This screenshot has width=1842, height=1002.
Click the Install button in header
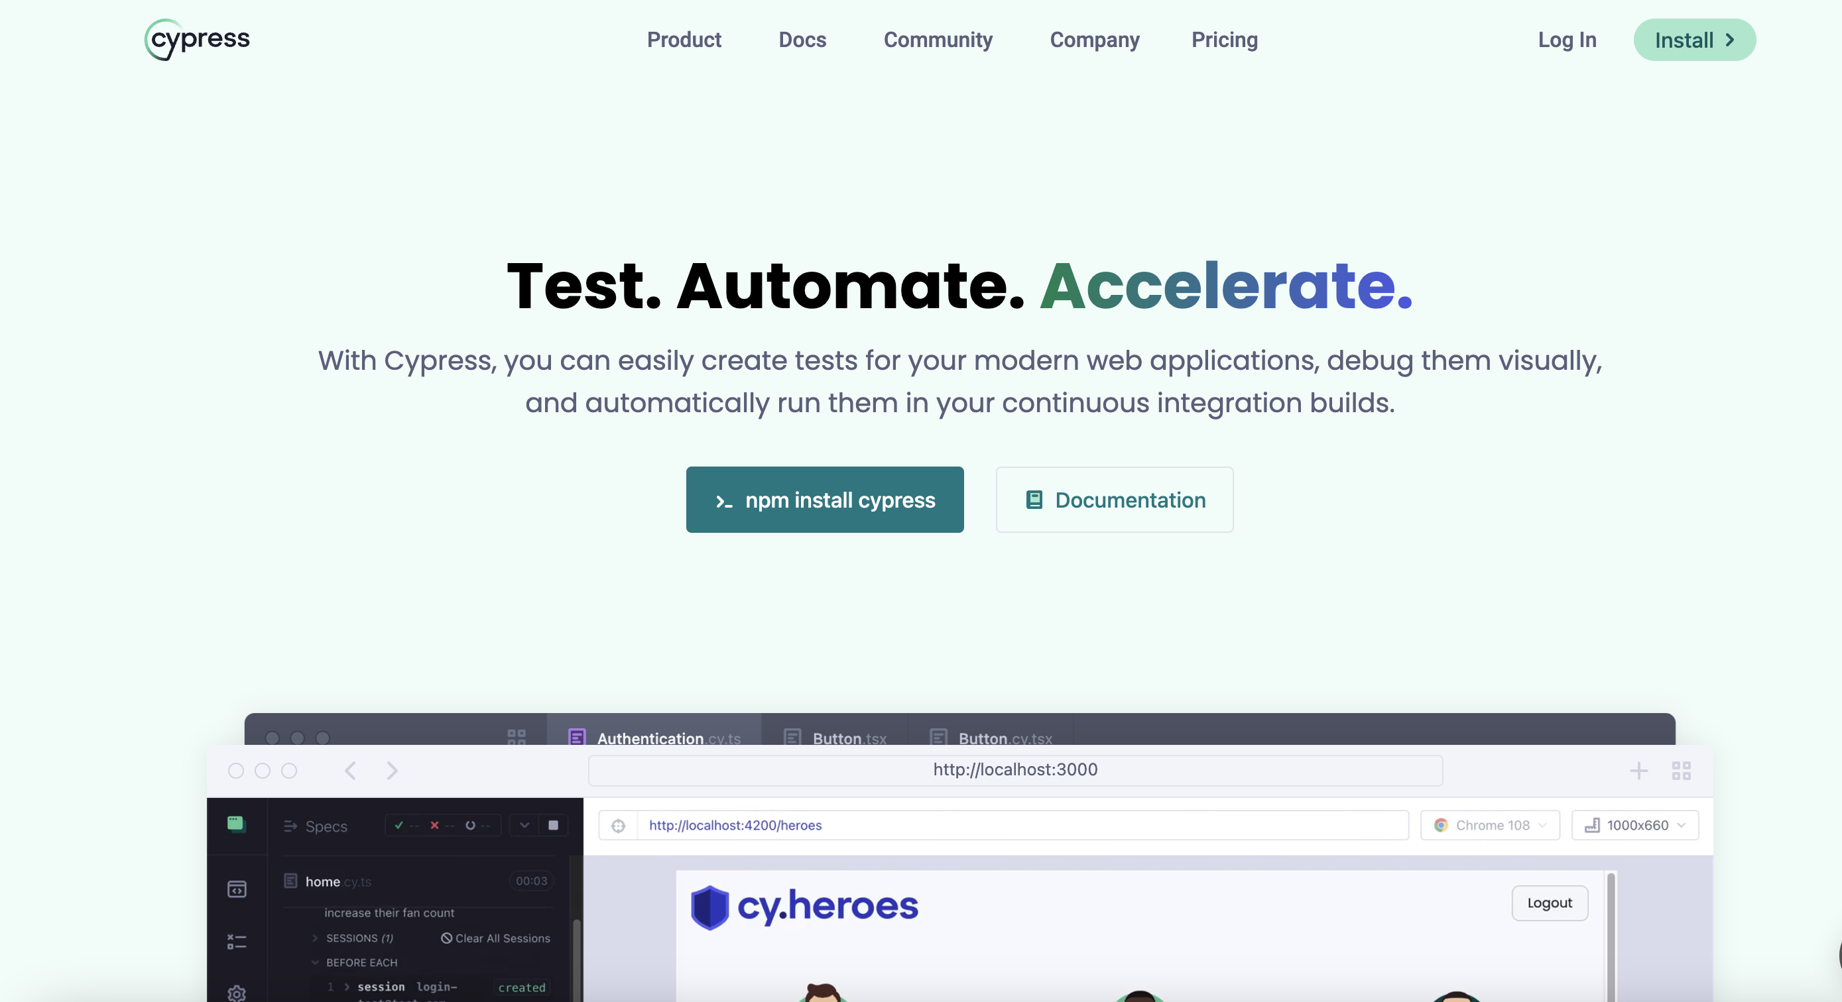pos(1694,40)
